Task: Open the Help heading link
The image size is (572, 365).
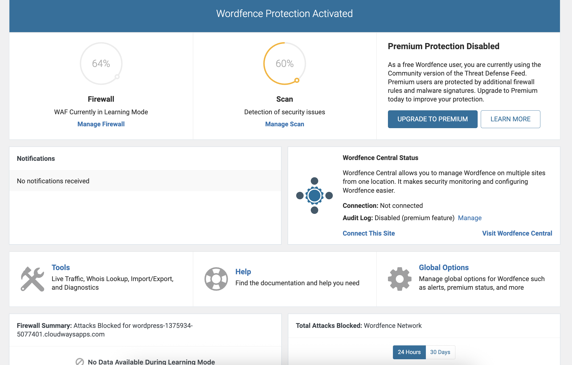Action: [243, 272]
